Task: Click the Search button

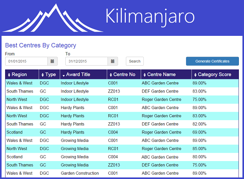Action: click(x=135, y=61)
